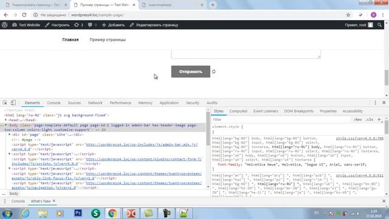
Task: Click Привет, root account menu
Action: click(359, 25)
